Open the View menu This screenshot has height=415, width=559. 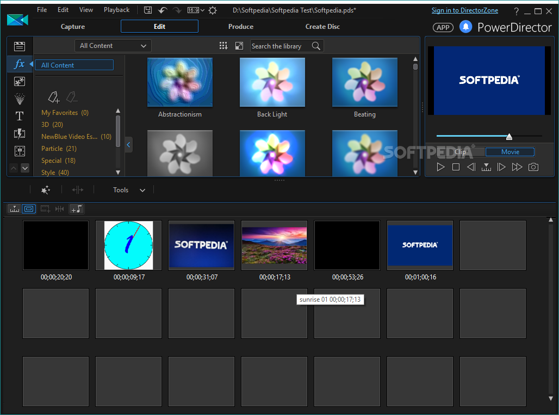[x=86, y=10]
